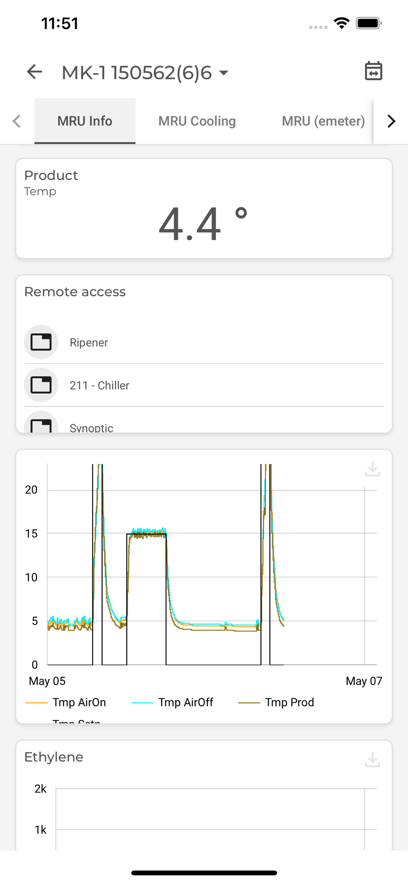Open the MK-1 150562(6)6 device dropdown
Screen dimensions: 408x883
145,73
